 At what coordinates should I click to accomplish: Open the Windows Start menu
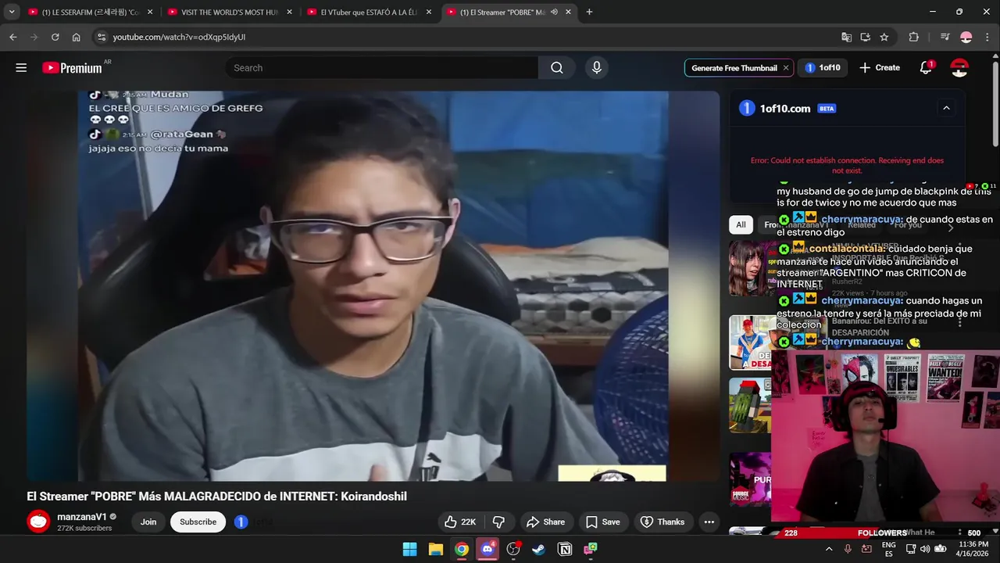click(x=409, y=549)
